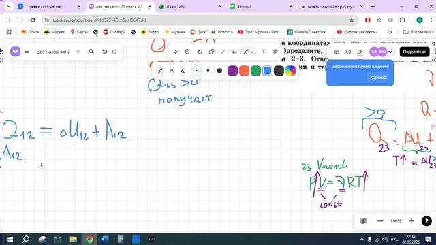436x245 pixels.
Task: Open the rainbow custom color picker
Action: pos(290,71)
